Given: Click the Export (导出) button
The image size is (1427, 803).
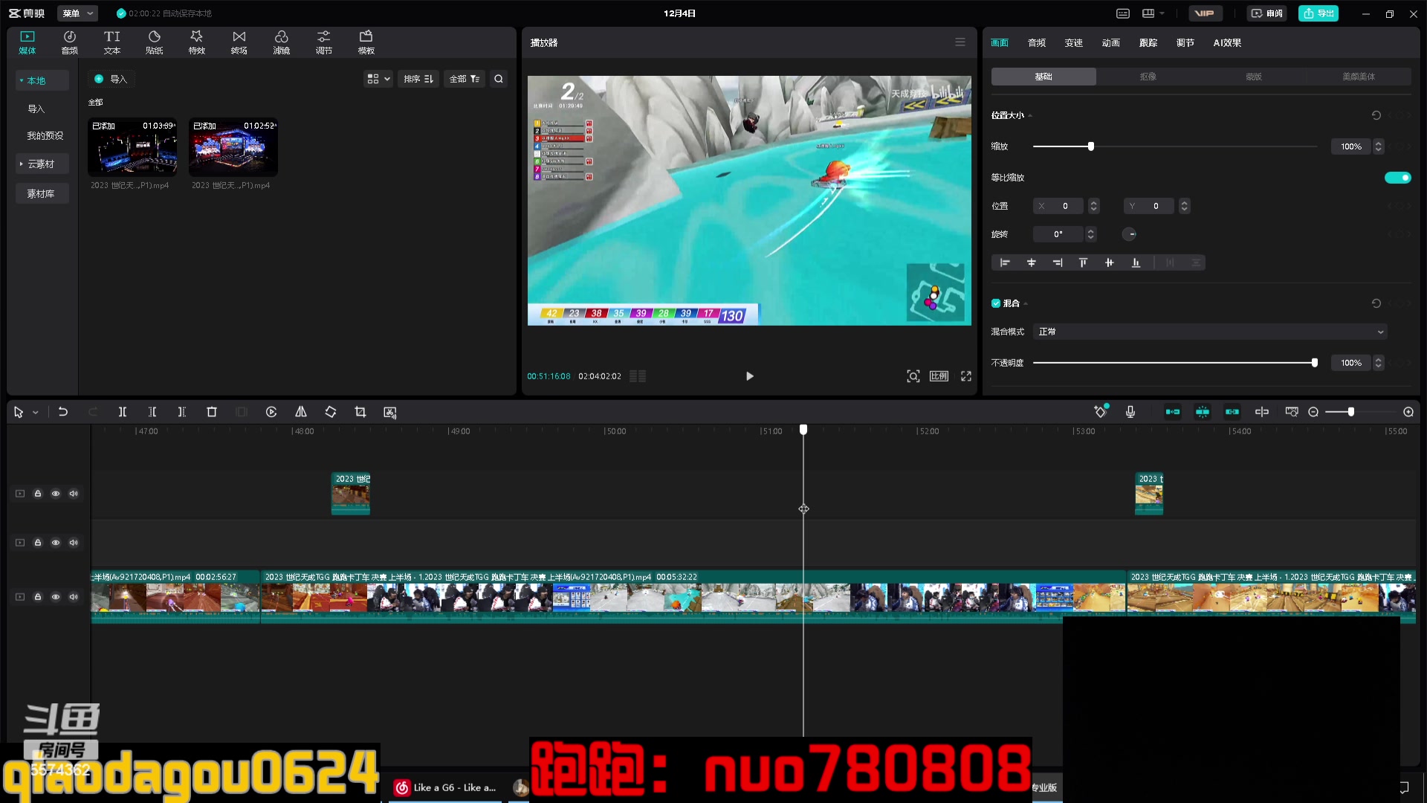Looking at the screenshot, I should [x=1318, y=13].
